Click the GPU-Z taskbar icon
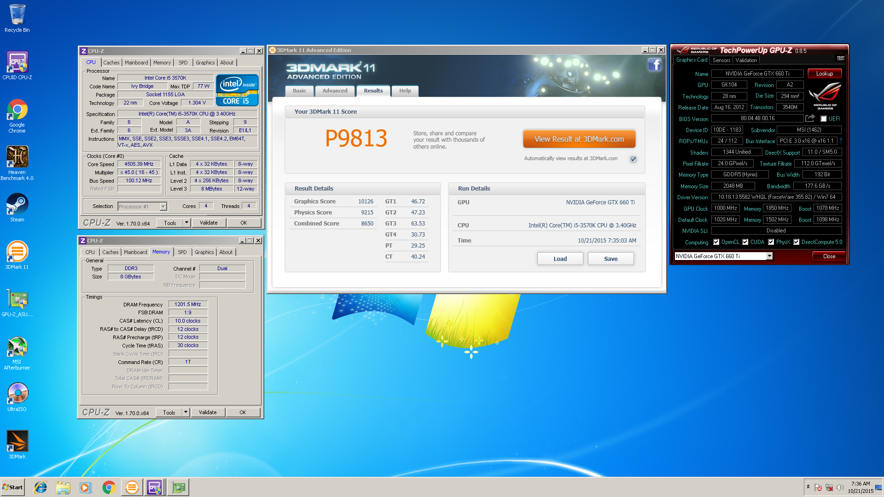Viewport: 884px width, 497px height. coord(178,487)
